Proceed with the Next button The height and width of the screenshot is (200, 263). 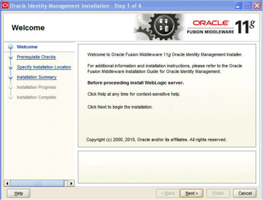click(191, 193)
